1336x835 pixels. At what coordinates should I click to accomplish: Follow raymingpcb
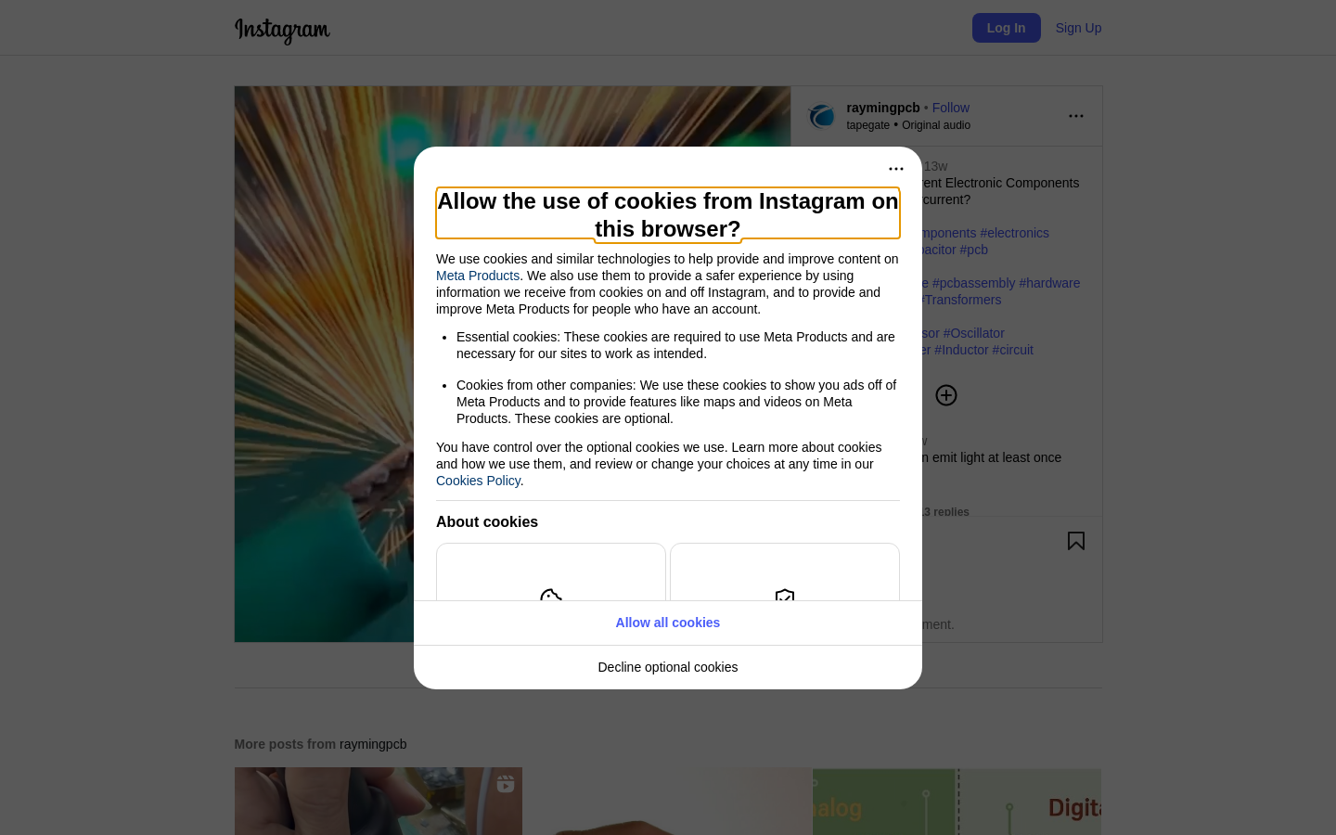pyautogui.click(x=951, y=108)
